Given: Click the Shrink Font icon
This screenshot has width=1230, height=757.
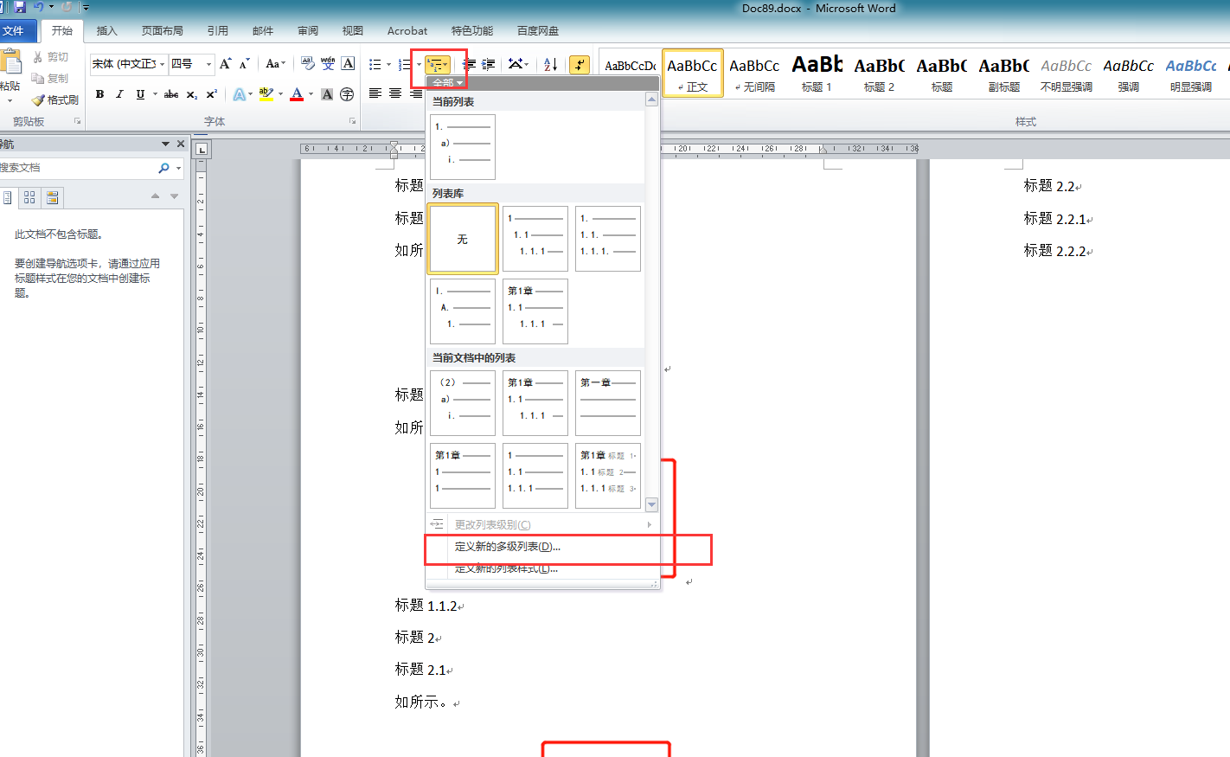Looking at the screenshot, I should click(245, 64).
